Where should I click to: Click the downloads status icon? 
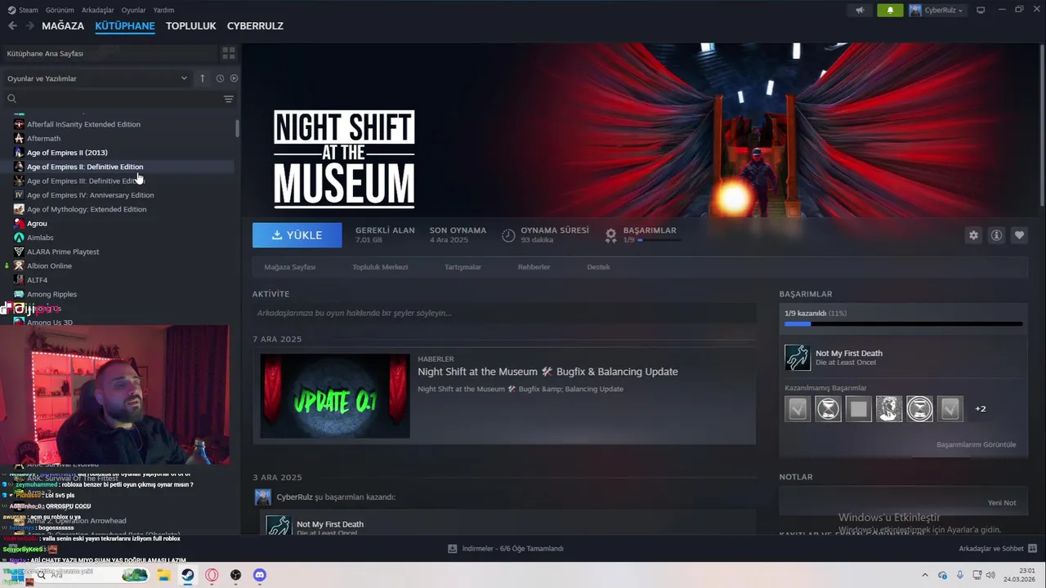tap(452, 549)
